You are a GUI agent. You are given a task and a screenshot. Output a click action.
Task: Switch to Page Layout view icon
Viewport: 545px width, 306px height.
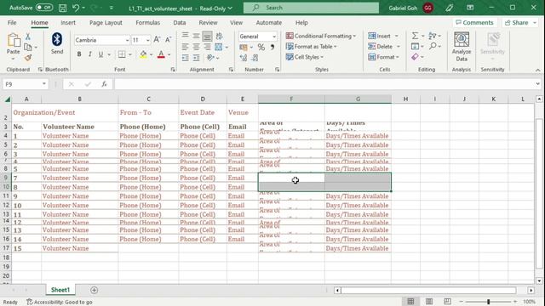(429, 302)
